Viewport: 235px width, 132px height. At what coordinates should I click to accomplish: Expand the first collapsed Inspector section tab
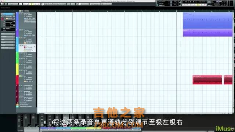(8, 34)
